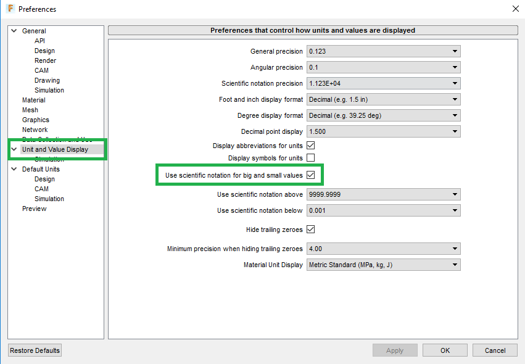Uncheck Use scientific notation for big and small values
This screenshot has height=364, width=525.
312,175
